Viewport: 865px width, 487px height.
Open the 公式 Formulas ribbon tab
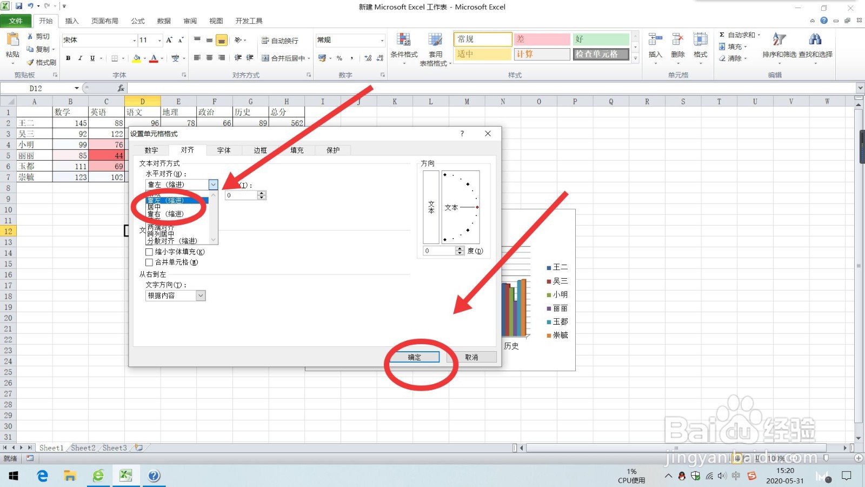point(138,21)
